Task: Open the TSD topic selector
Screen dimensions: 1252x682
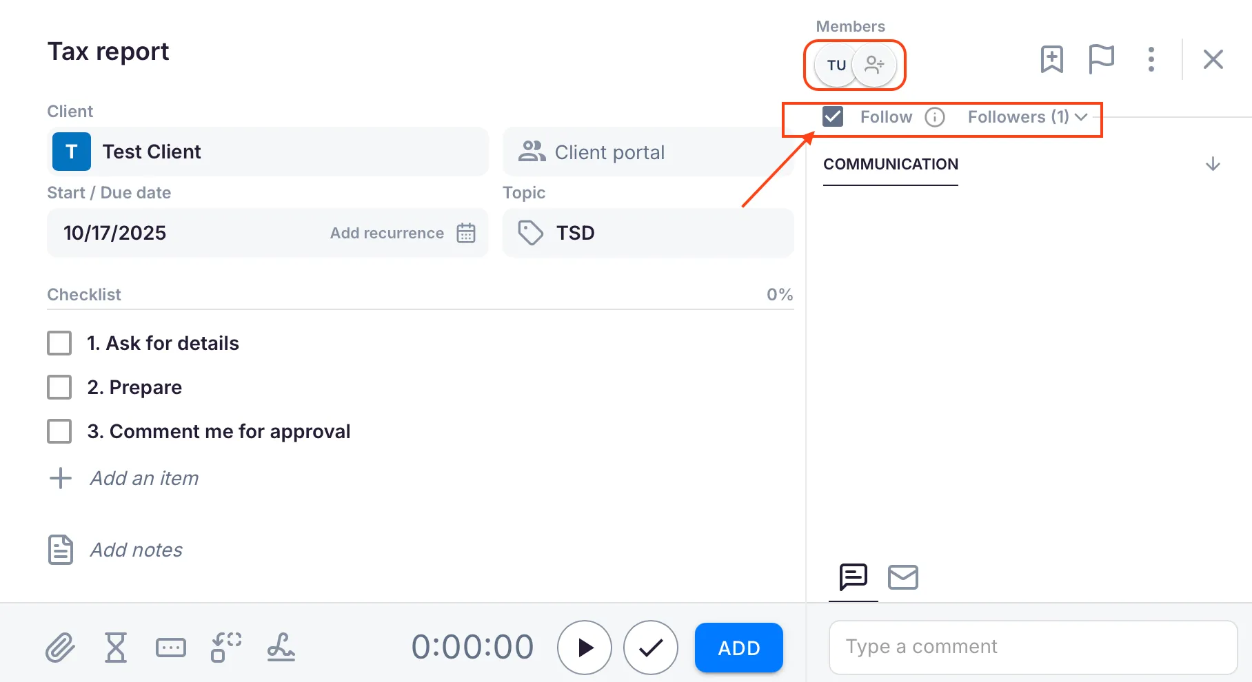Action: (648, 233)
